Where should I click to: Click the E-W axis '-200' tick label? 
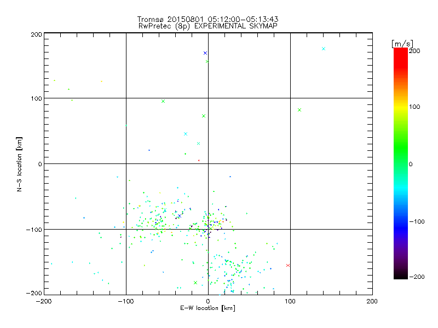44,301
